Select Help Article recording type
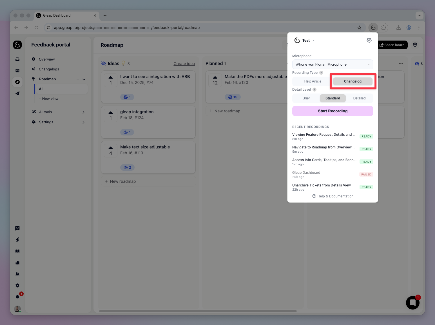435x325 pixels. pyautogui.click(x=313, y=81)
